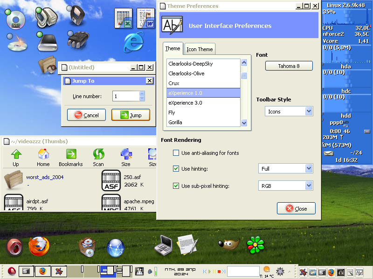
Task: Select the eXperience 3.0 theme
Action: 203,103
